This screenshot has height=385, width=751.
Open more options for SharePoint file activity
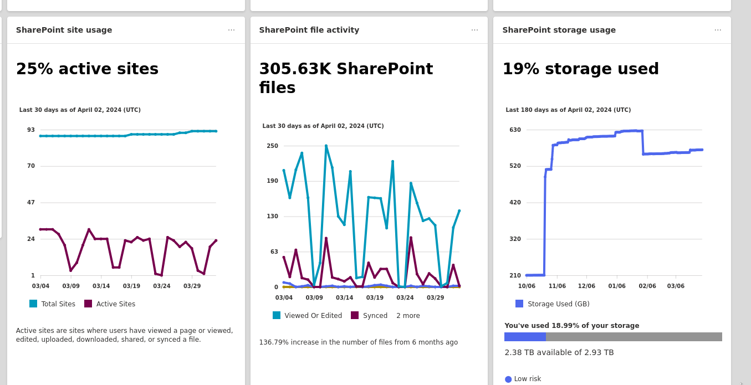tap(474, 30)
